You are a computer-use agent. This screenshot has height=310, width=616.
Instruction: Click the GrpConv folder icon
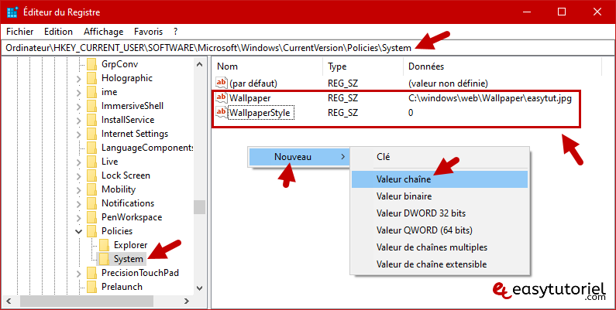click(91, 64)
